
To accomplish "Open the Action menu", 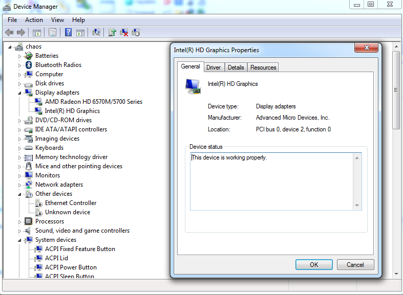I will tap(34, 20).
